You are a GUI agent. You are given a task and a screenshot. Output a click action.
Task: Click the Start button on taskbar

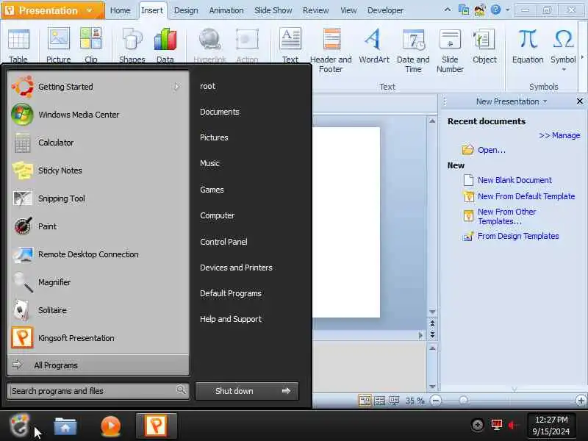click(20, 426)
